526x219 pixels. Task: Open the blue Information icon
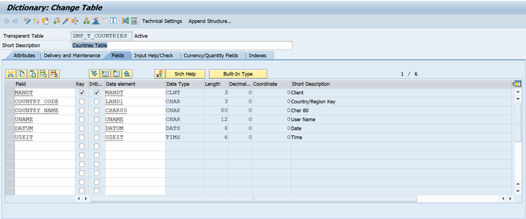[114, 21]
